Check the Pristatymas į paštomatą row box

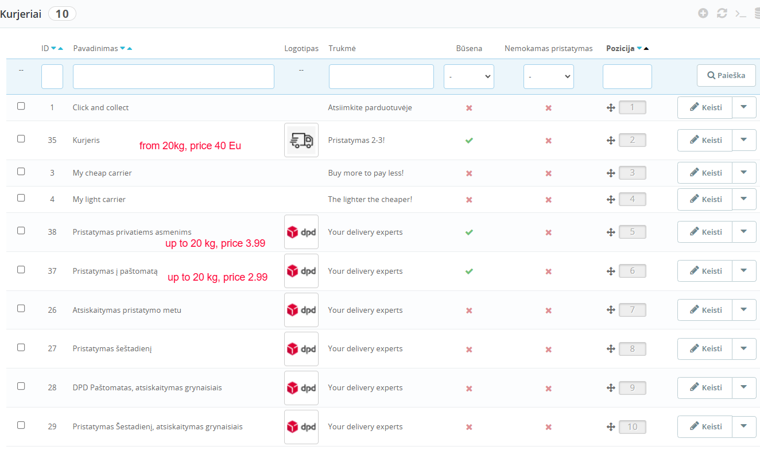click(21, 270)
